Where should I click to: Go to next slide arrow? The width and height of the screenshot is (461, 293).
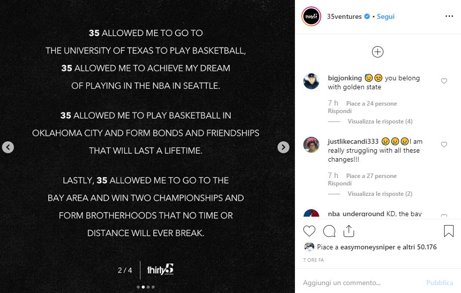(283, 147)
